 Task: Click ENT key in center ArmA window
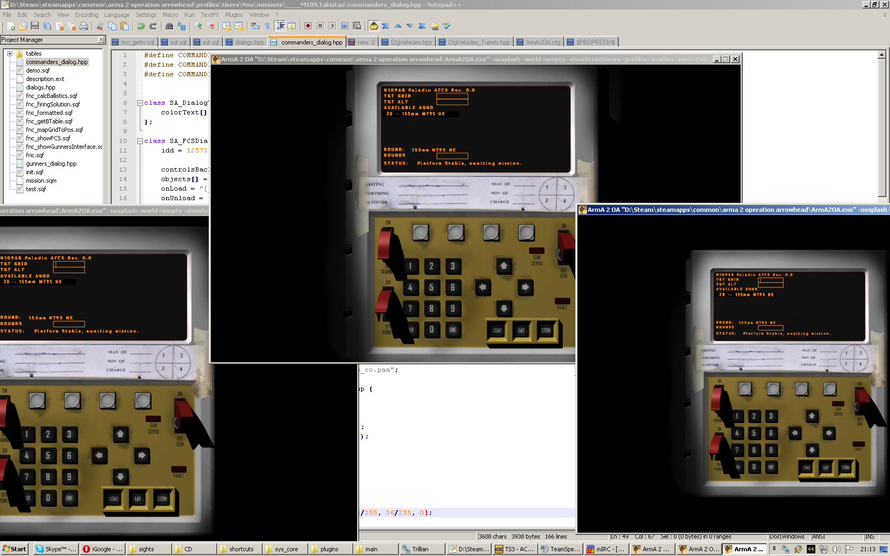(x=453, y=330)
